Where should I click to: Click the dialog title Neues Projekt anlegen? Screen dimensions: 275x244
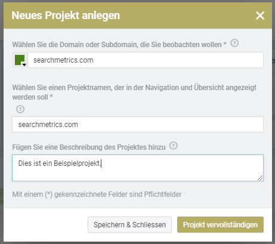(x=66, y=16)
